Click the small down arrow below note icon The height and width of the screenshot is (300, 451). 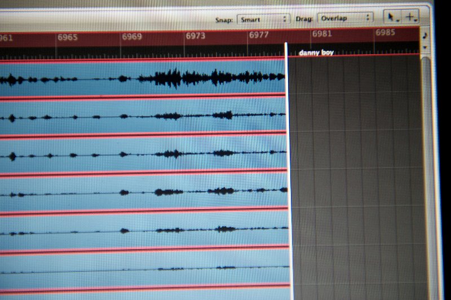click(425, 47)
